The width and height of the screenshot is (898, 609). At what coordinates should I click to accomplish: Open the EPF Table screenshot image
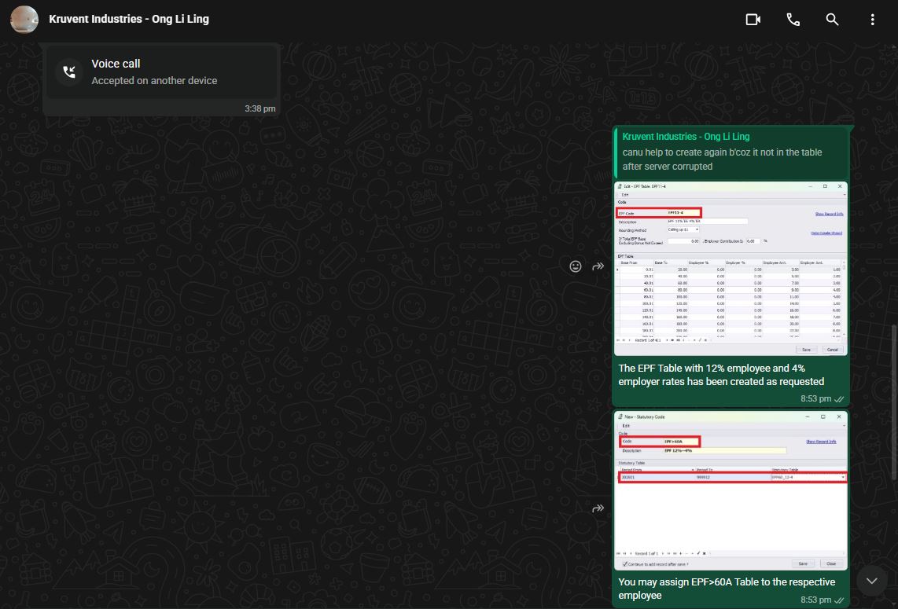731,269
